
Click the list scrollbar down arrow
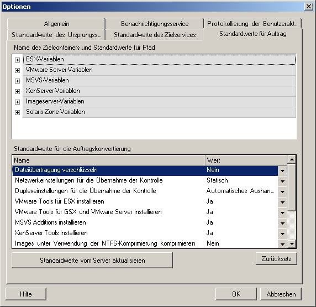[x=292, y=243]
